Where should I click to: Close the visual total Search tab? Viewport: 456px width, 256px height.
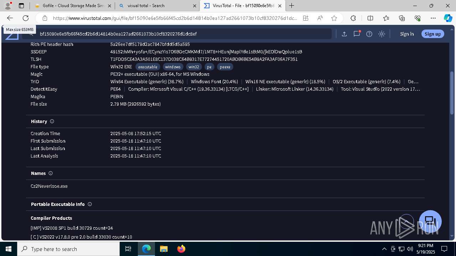(x=195, y=6)
